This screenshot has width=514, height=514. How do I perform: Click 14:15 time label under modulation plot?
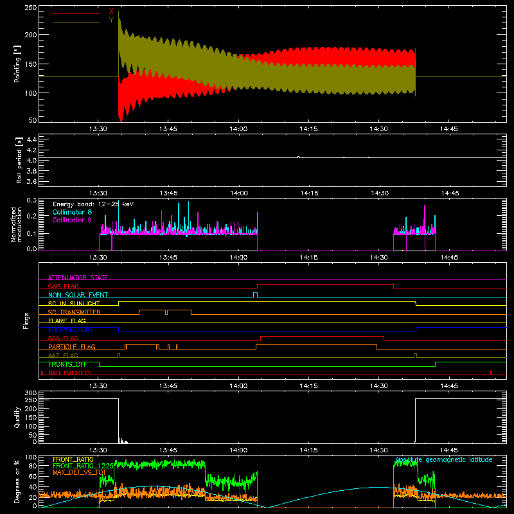point(308,258)
